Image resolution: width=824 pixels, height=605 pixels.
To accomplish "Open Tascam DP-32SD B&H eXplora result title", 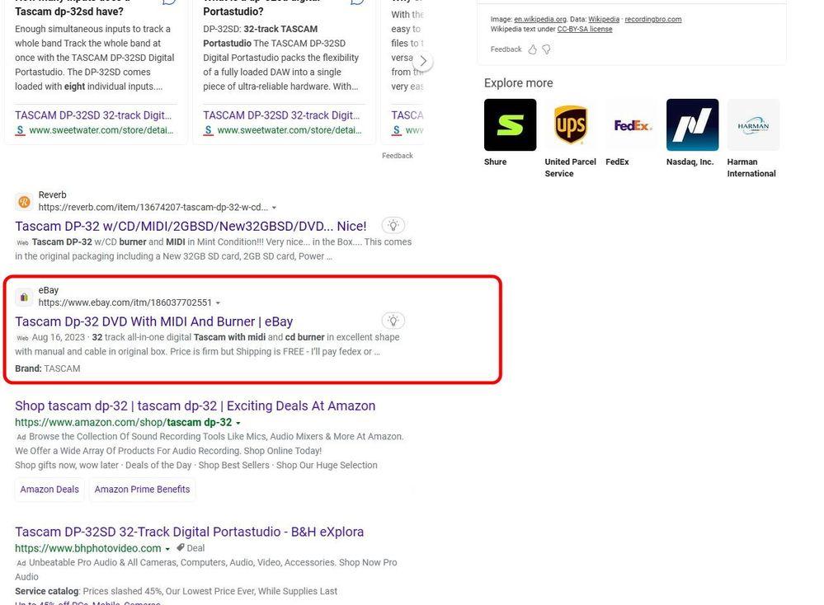I will pyautogui.click(x=189, y=532).
